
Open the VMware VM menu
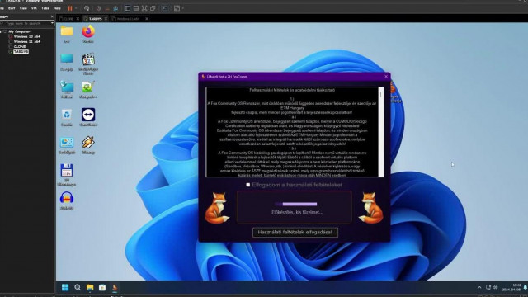coord(34,8)
